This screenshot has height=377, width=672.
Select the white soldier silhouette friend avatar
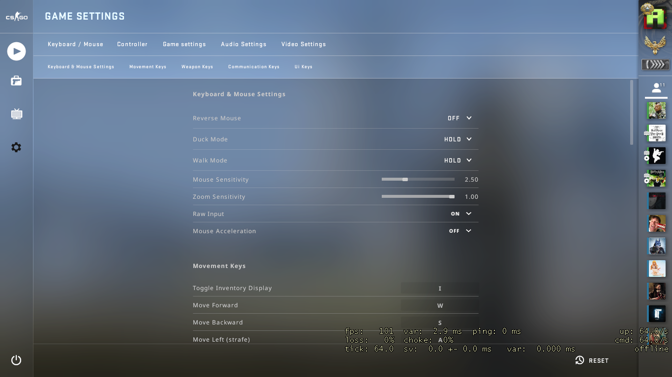click(657, 156)
